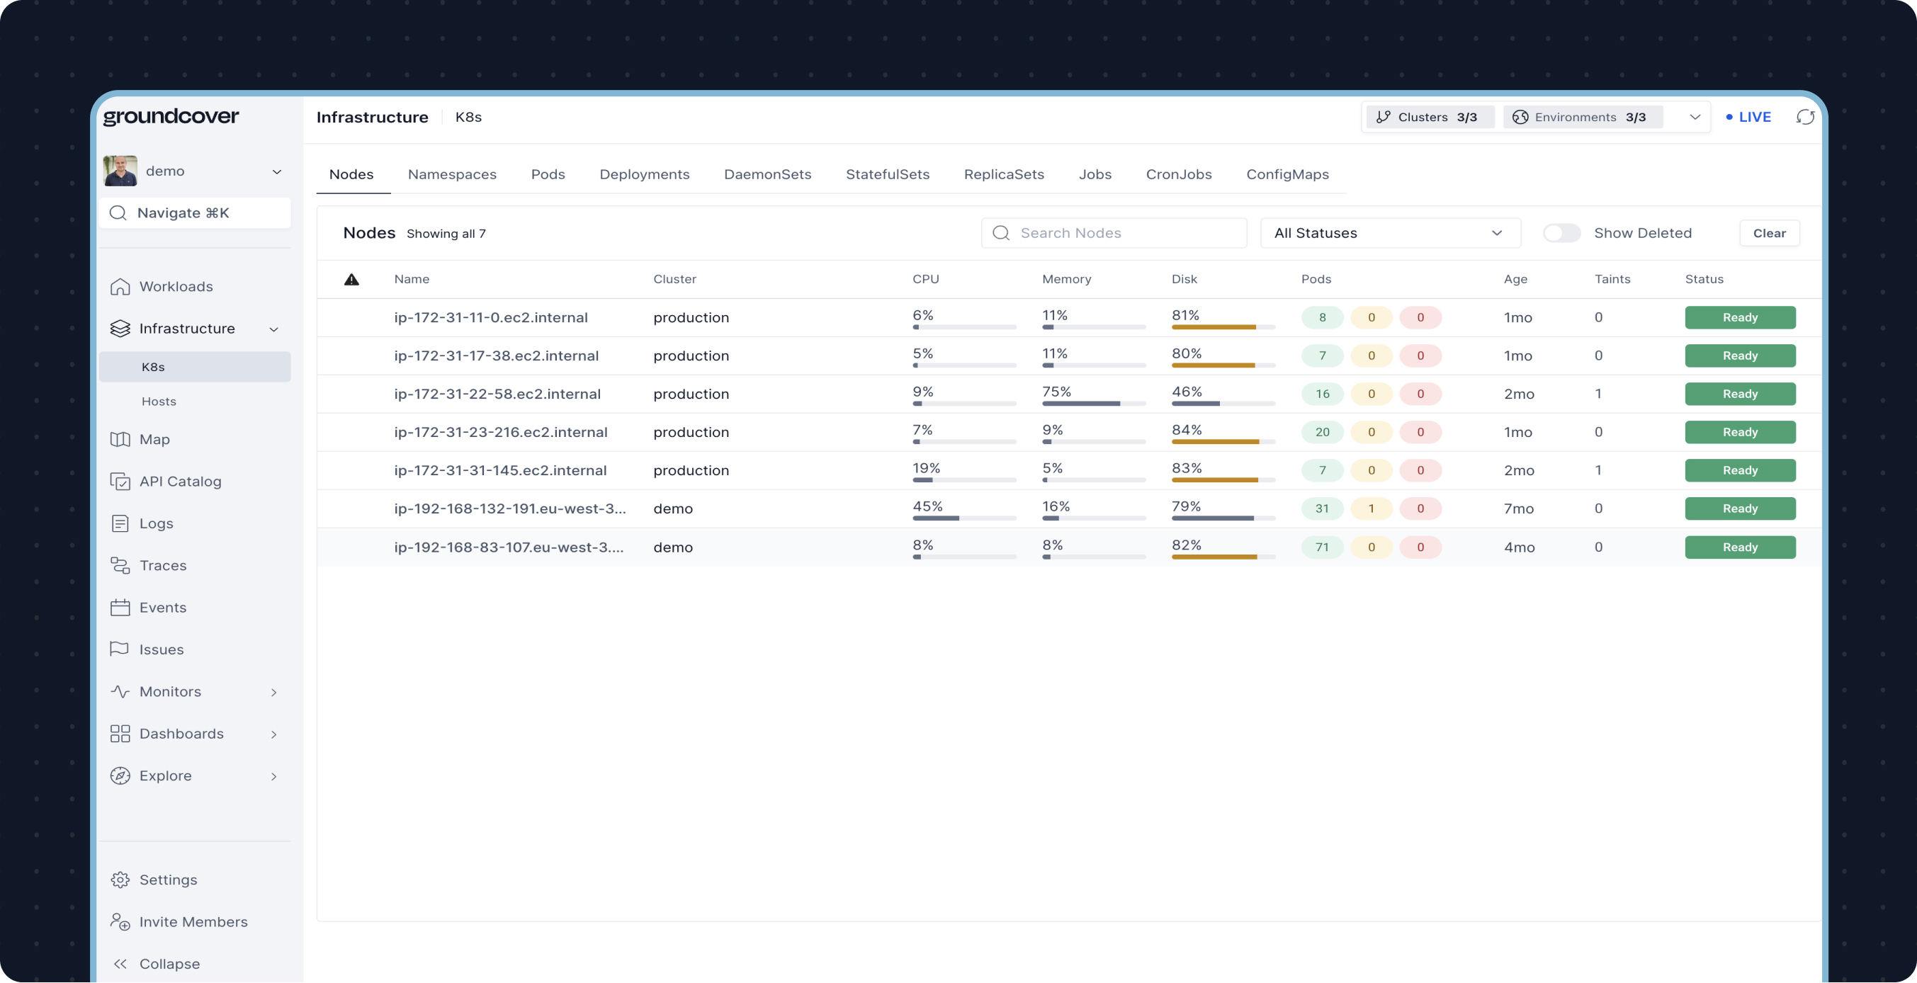Click the Issues flag icon
The image size is (1917, 983).
[x=120, y=649]
